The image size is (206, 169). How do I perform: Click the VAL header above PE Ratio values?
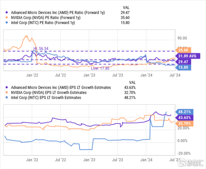[x=126, y=7]
